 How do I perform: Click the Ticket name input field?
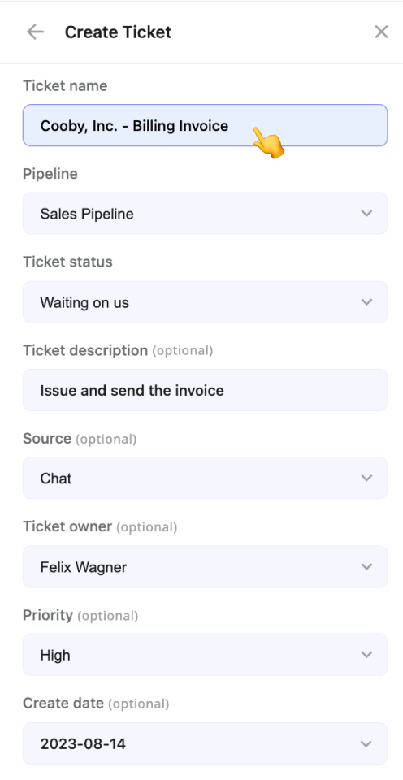205,125
